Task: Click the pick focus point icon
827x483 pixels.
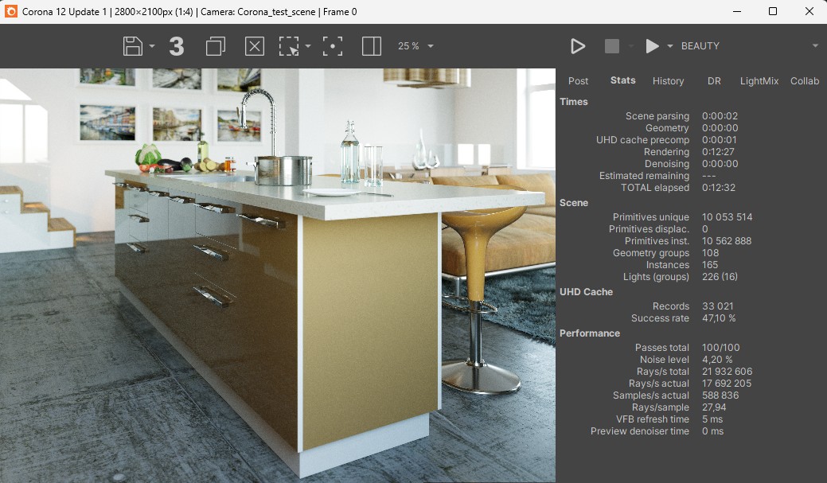Action: point(332,46)
